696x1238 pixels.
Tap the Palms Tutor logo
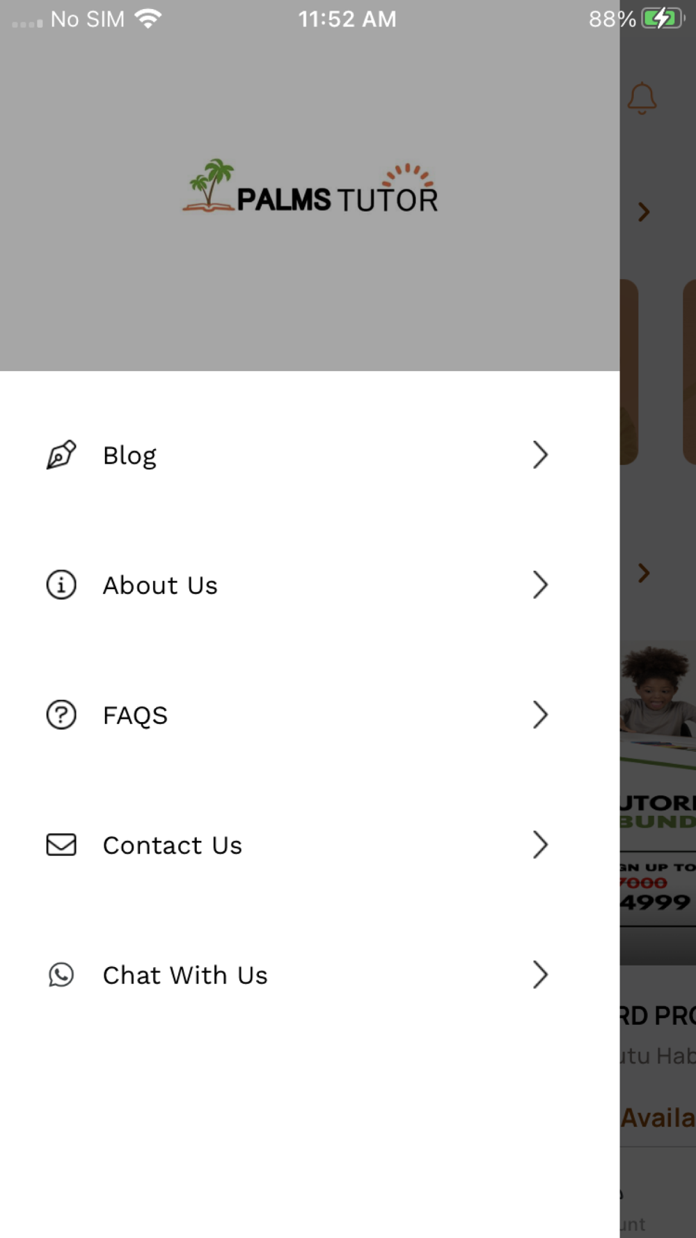pyautogui.click(x=310, y=186)
